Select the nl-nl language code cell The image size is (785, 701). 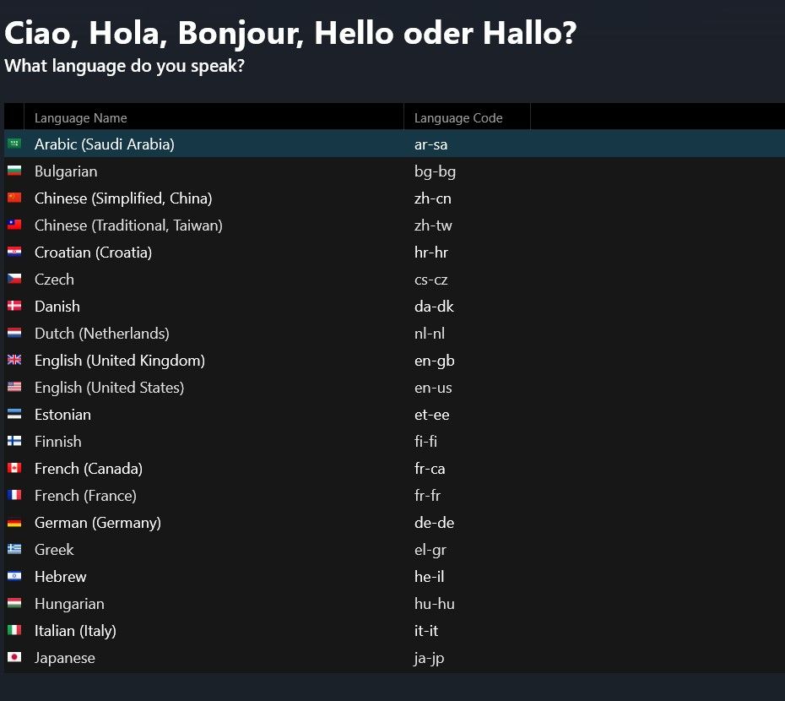(429, 334)
